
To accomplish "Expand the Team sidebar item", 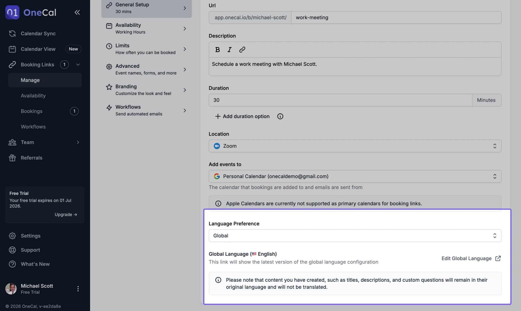I will coord(78,142).
